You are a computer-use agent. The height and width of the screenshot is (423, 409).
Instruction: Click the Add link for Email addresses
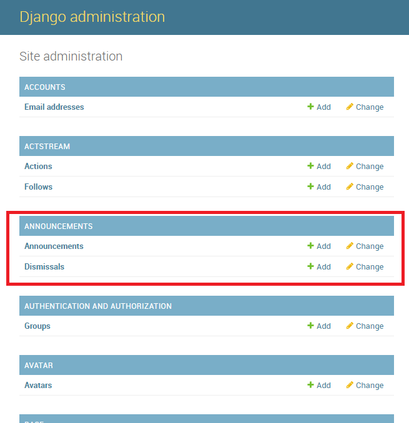[x=323, y=107]
